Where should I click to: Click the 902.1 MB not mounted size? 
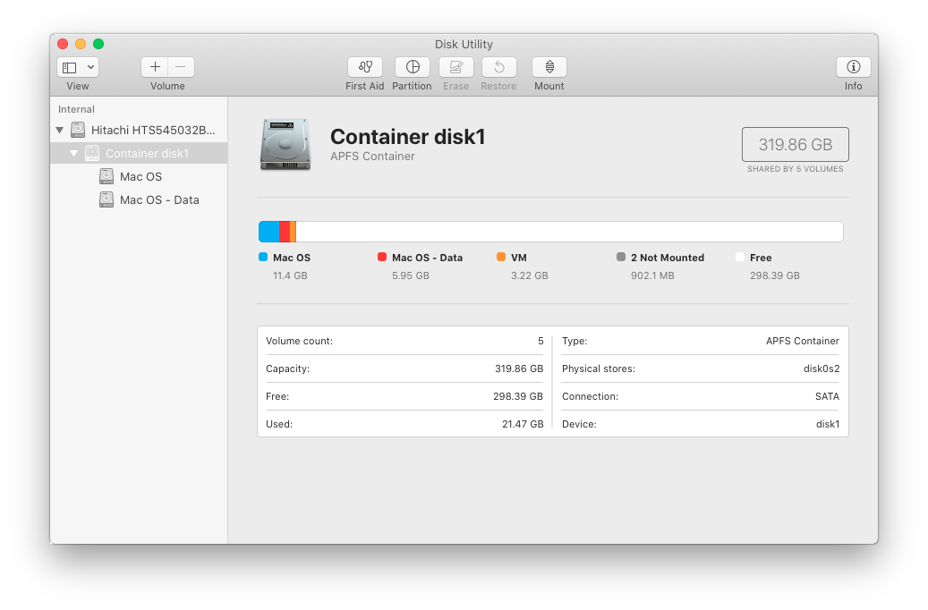(652, 275)
